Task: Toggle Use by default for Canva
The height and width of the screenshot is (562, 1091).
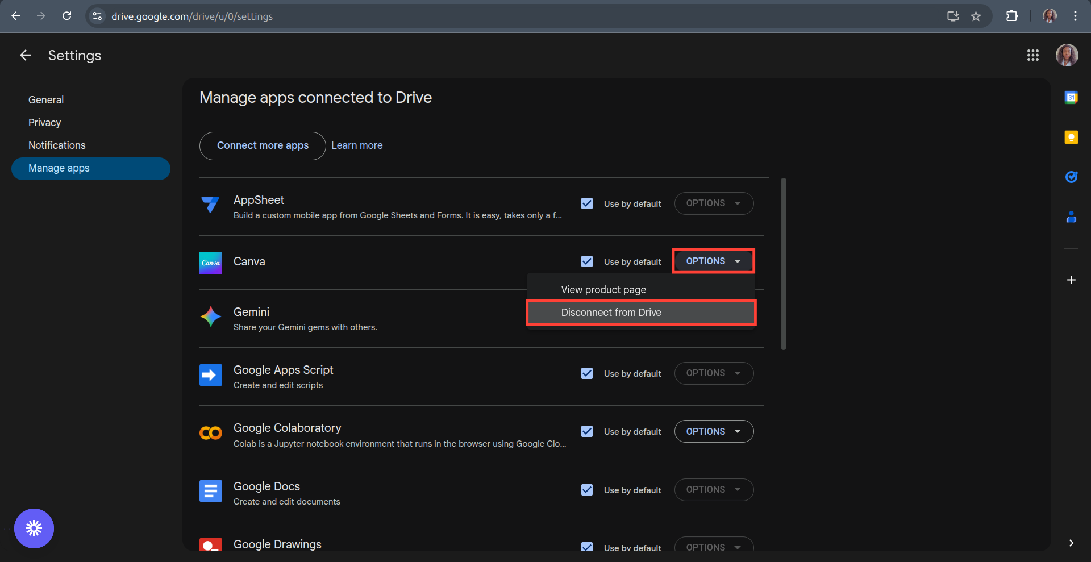Action: [x=587, y=261]
